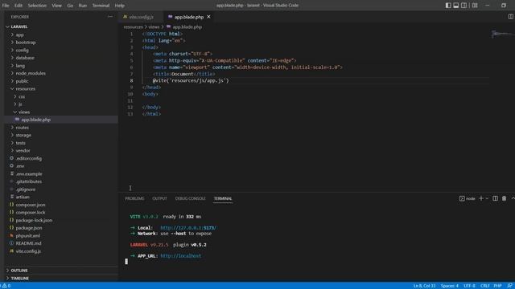Change encoding via UTF-8 status item
Screen dimensions: 515x289
coord(469,286)
